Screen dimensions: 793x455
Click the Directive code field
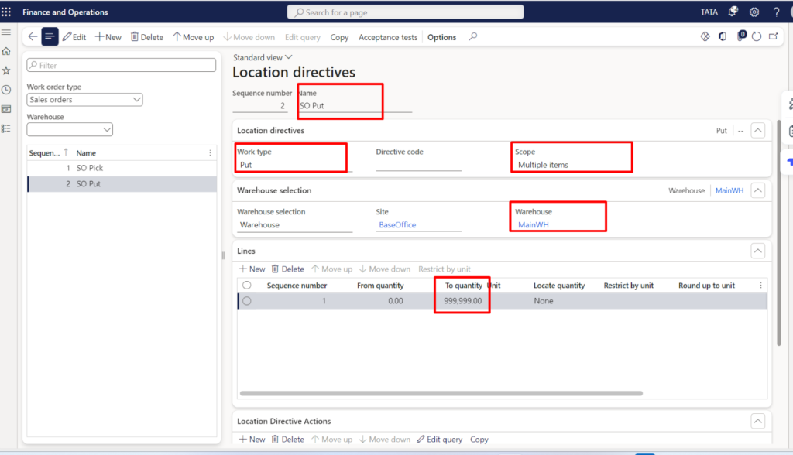click(x=419, y=165)
